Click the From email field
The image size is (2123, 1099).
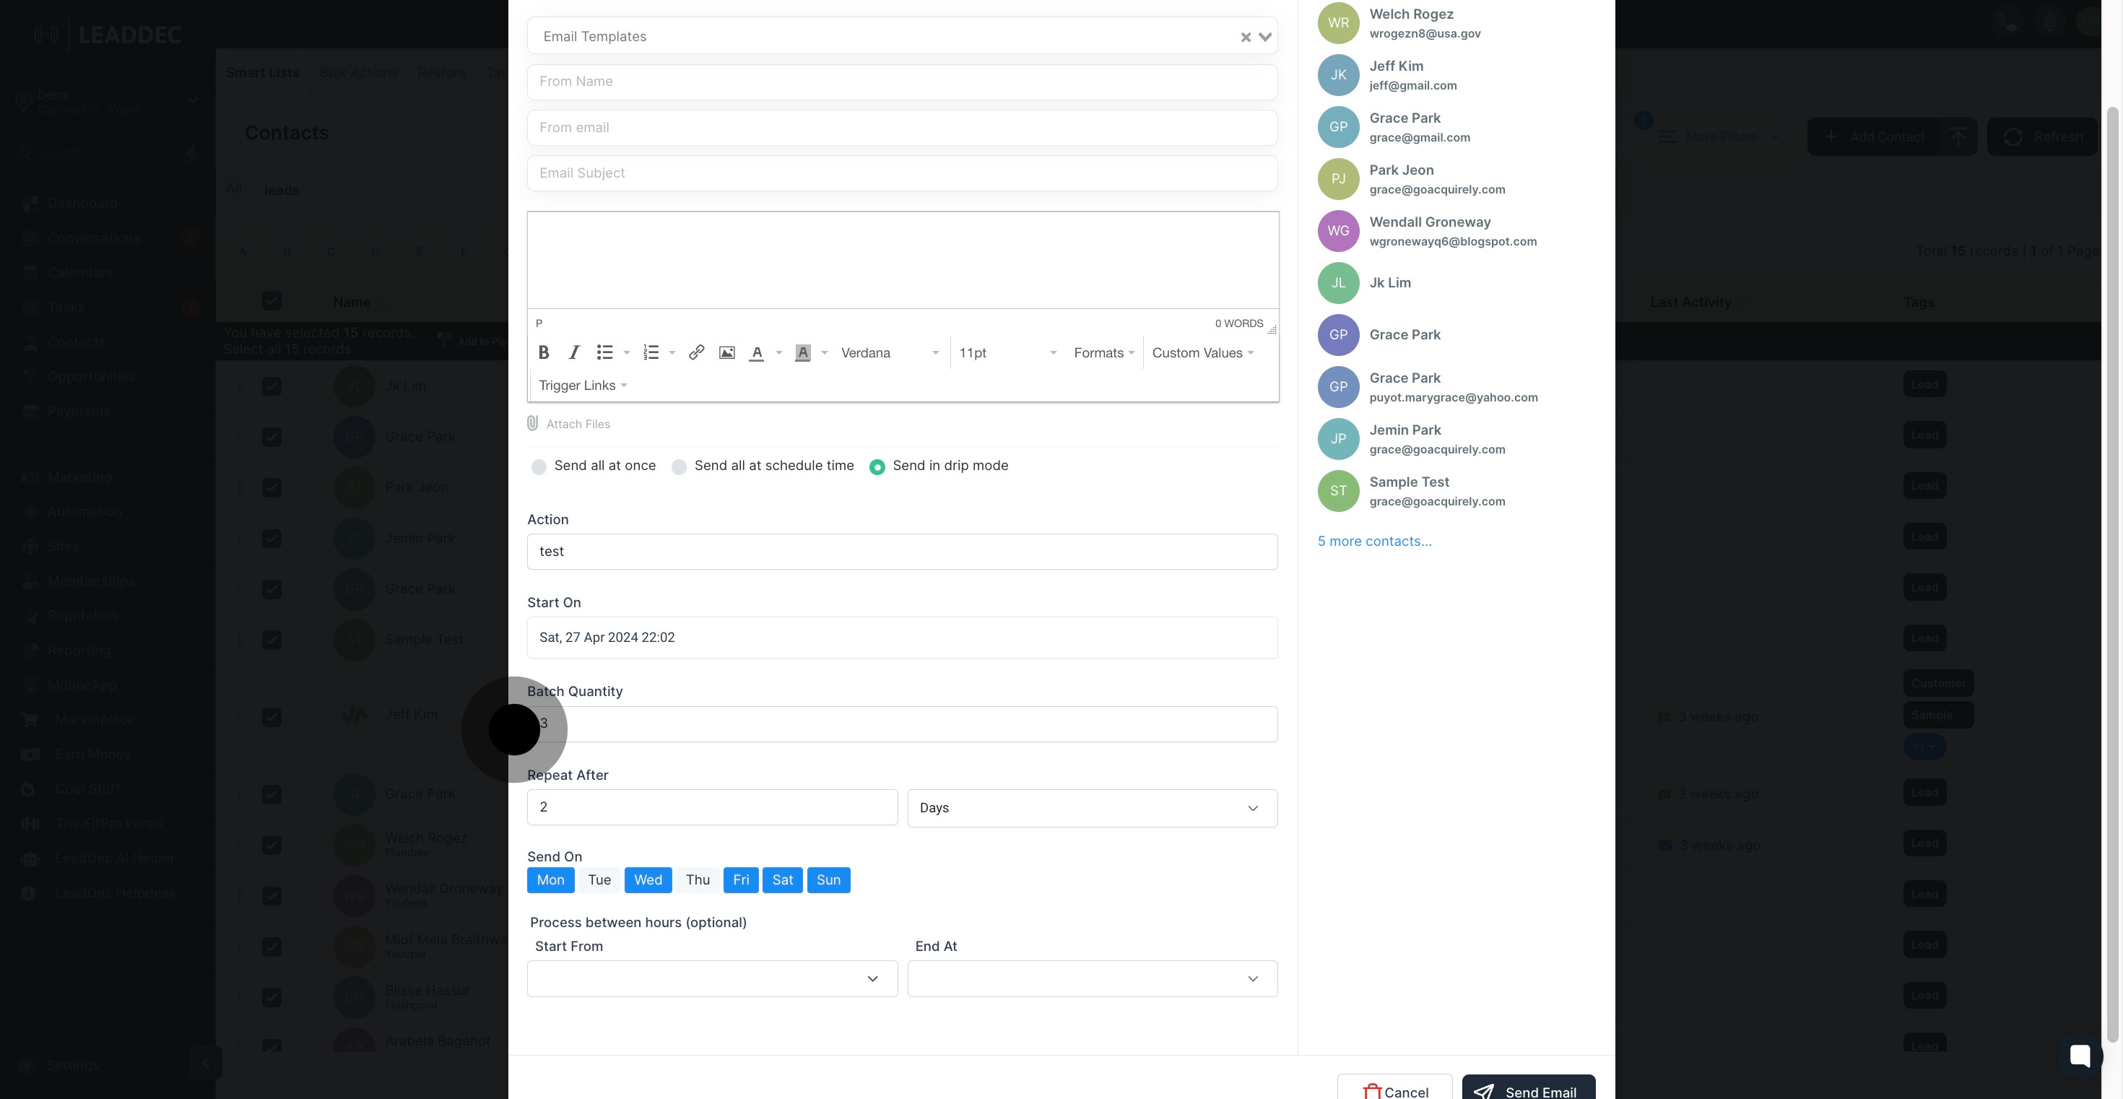pyautogui.click(x=903, y=128)
